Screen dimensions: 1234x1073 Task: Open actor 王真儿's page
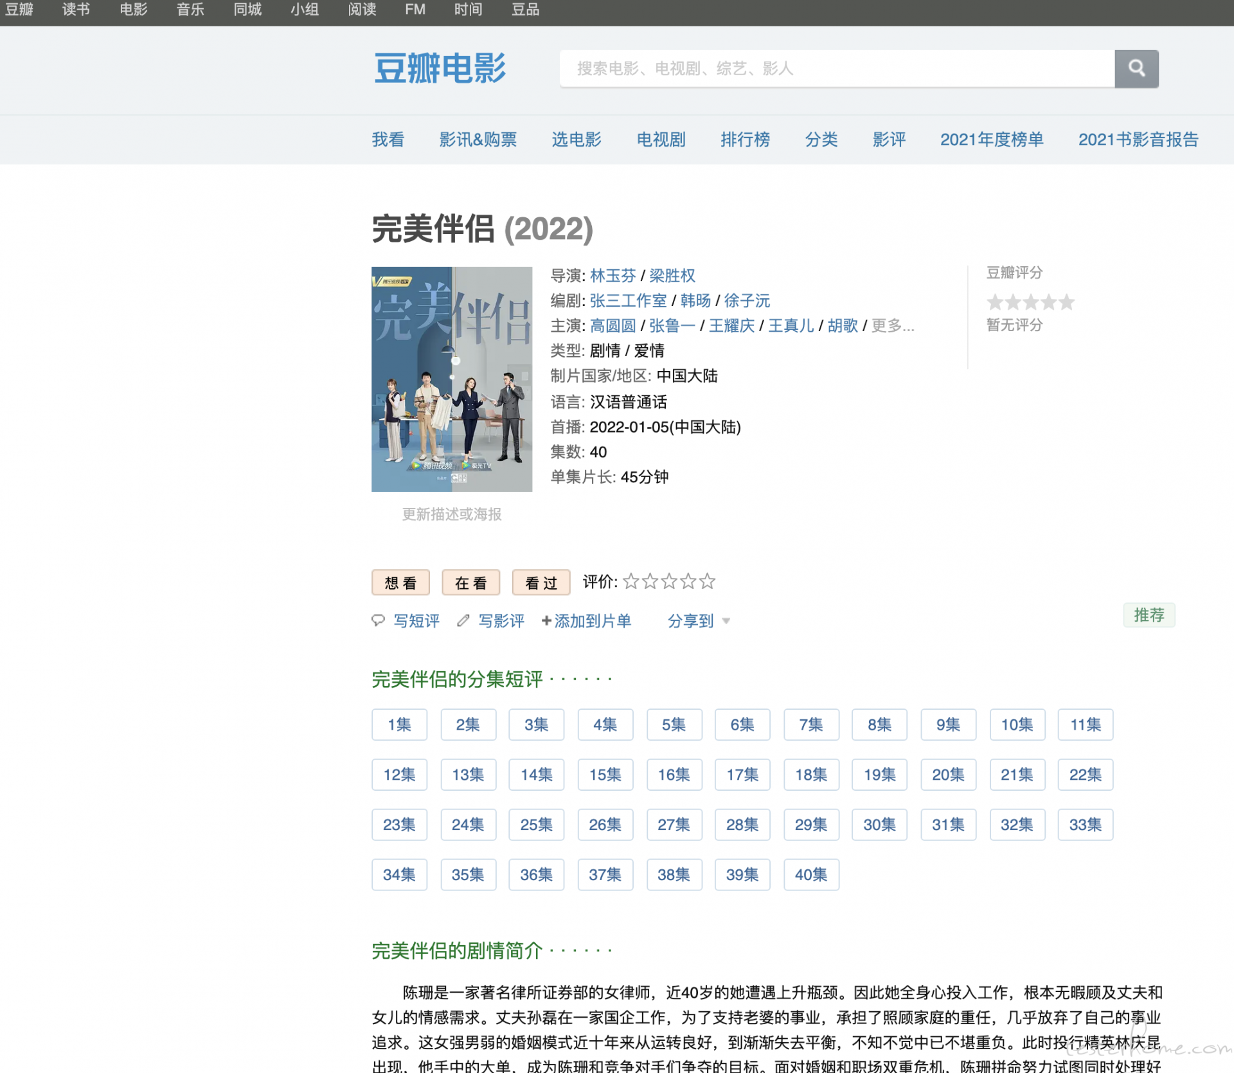tap(791, 326)
